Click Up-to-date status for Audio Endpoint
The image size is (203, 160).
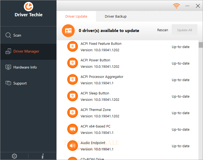coord(181,146)
